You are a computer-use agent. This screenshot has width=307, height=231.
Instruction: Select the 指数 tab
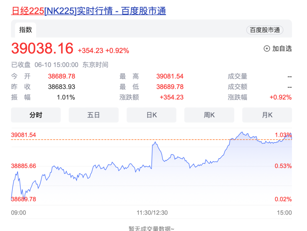pos(26,30)
